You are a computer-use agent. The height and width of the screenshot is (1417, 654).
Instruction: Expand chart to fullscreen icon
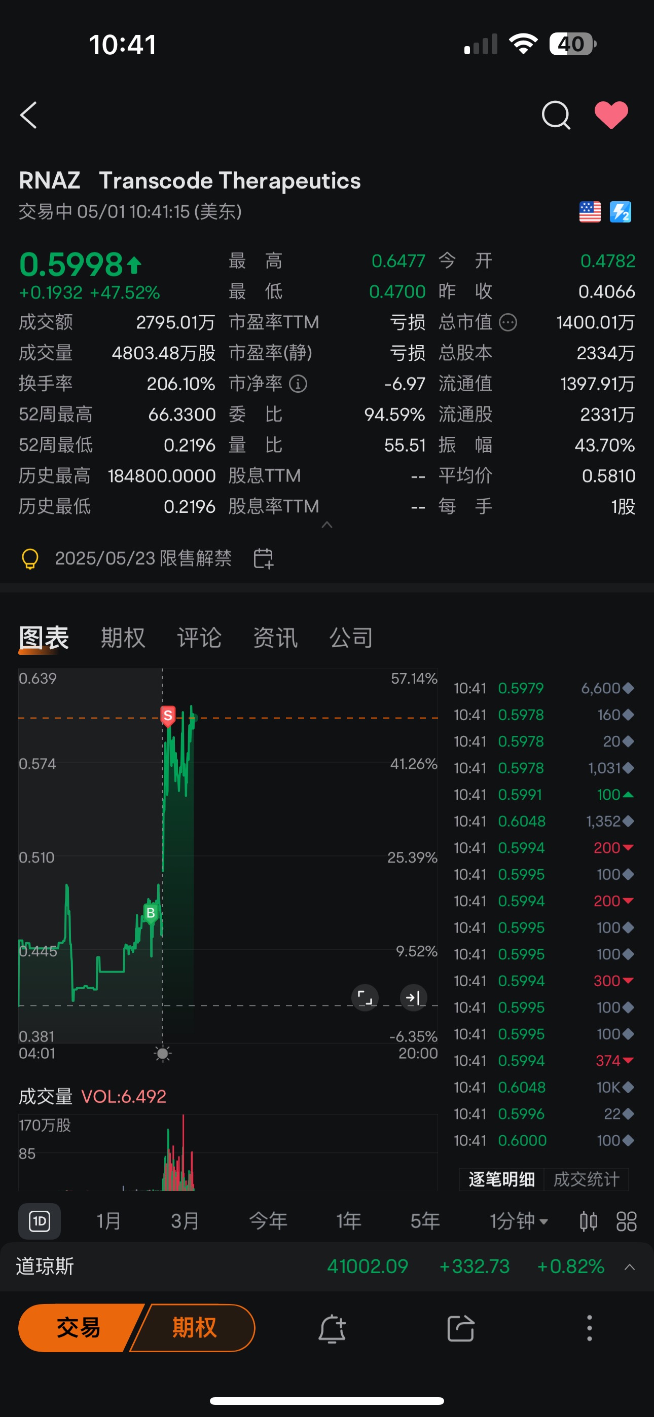pyautogui.click(x=365, y=997)
